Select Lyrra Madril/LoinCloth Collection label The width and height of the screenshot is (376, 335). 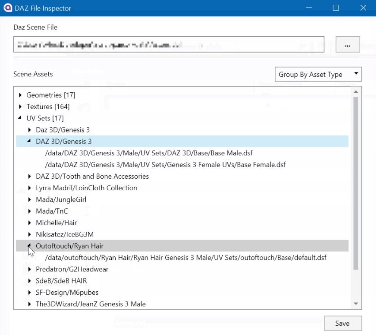click(x=86, y=188)
